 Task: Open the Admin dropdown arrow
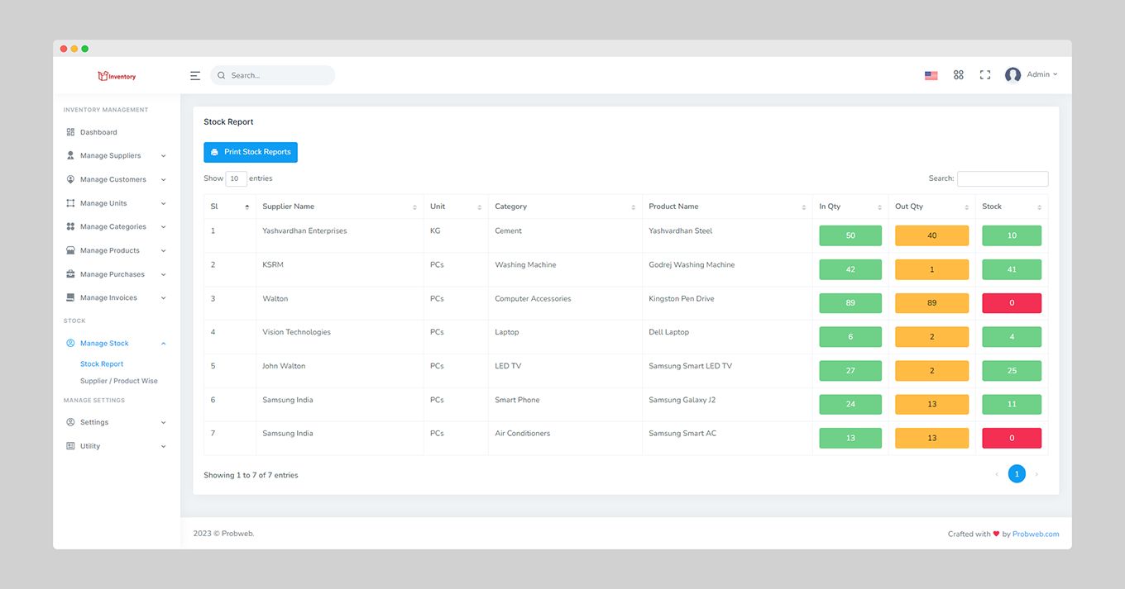coord(1056,75)
